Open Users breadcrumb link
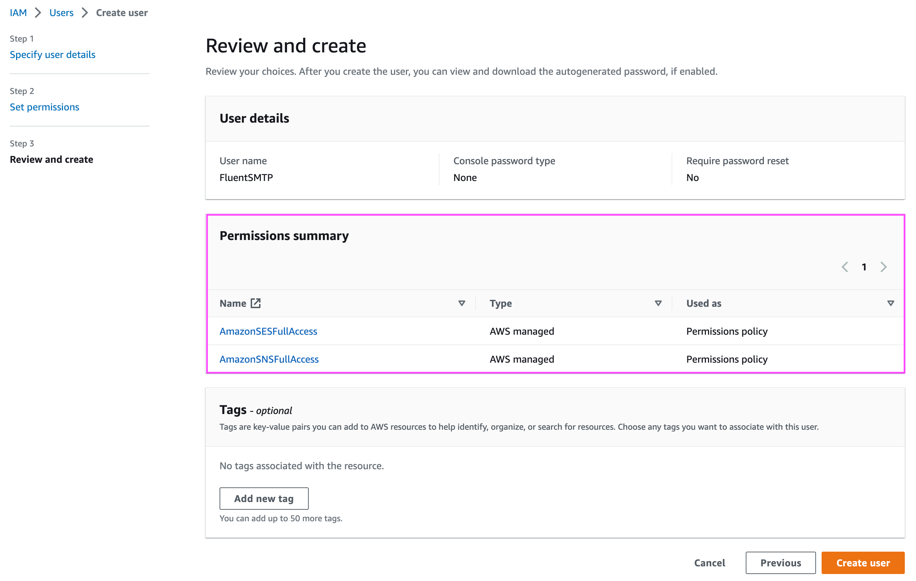 click(61, 13)
